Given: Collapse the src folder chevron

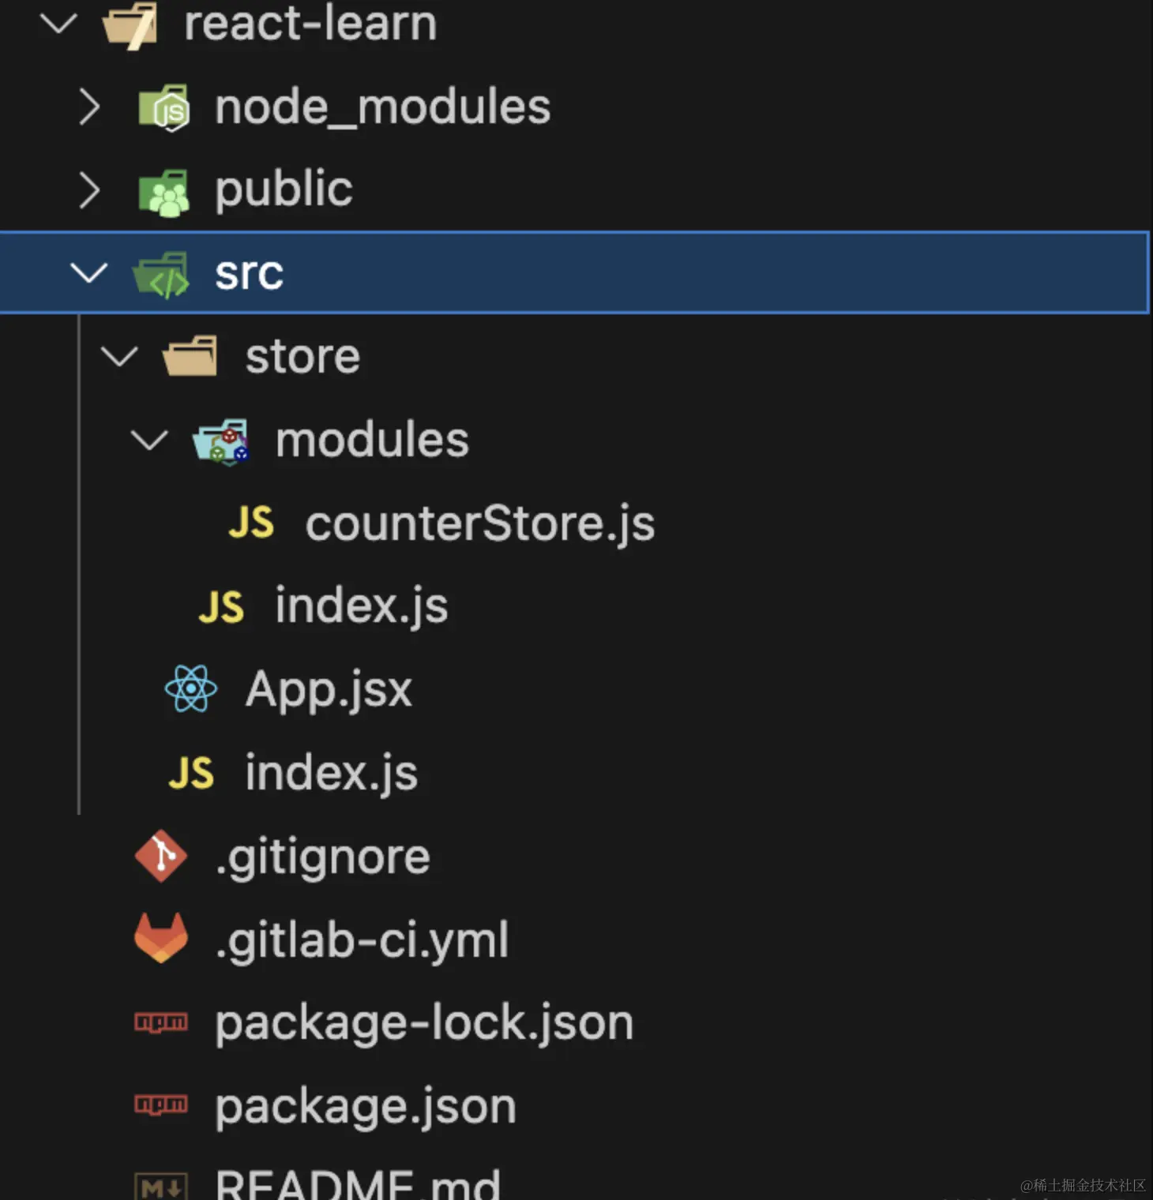Looking at the screenshot, I should pyautogui.click(x=88, y=274).
